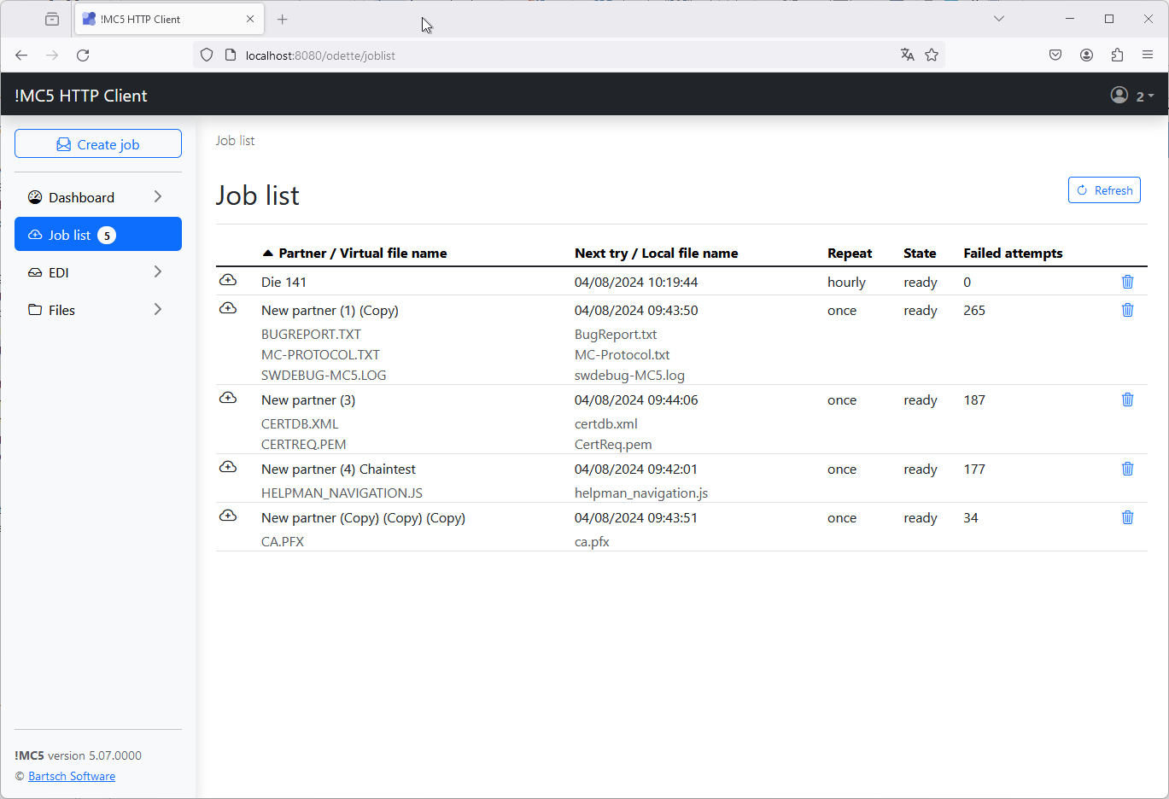This screenshot has width=1169, height=799.
Task: Bookmark this page with the star icon
Action: [932, 55]
